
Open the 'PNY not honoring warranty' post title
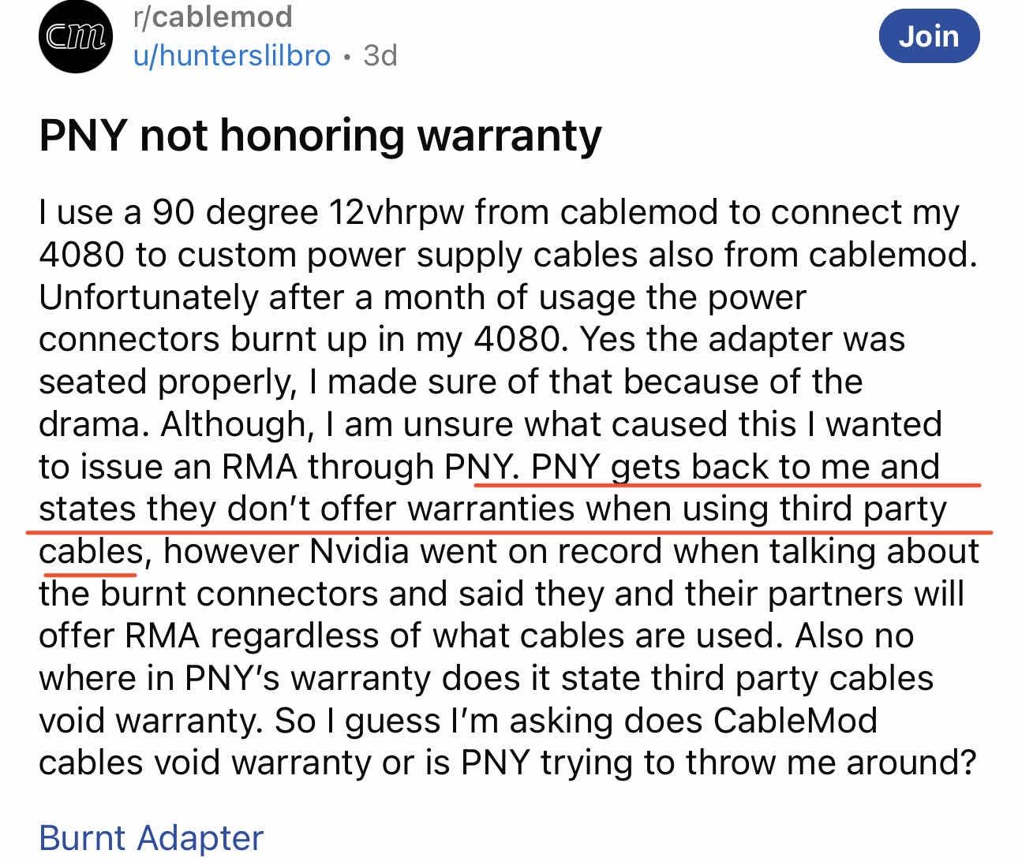pyautogui.click(x=320, y=135)
